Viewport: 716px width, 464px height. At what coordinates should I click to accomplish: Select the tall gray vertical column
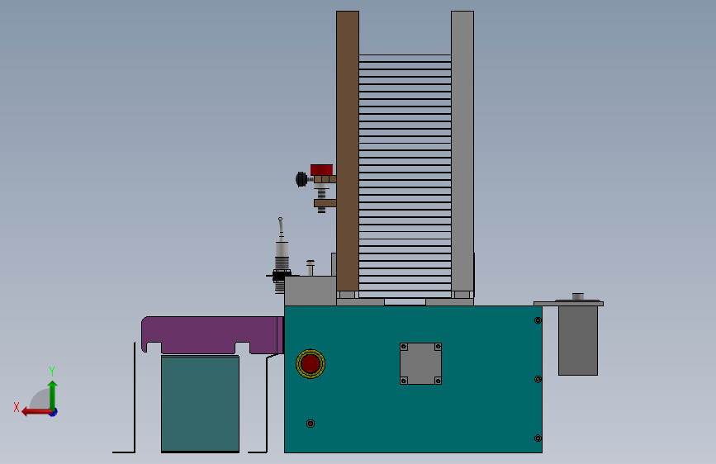[x=462, y=151]
